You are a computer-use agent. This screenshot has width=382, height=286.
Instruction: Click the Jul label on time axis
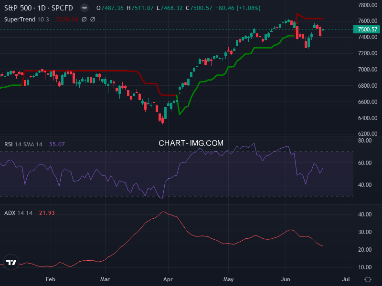346,279
